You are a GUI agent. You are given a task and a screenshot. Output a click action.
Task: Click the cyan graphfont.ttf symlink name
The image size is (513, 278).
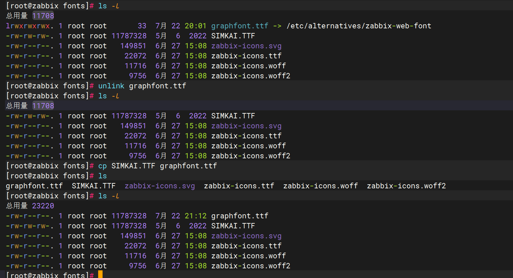240,26
